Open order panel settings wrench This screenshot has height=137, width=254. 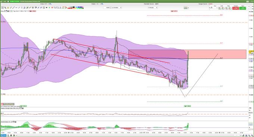(x=211, y=8)
